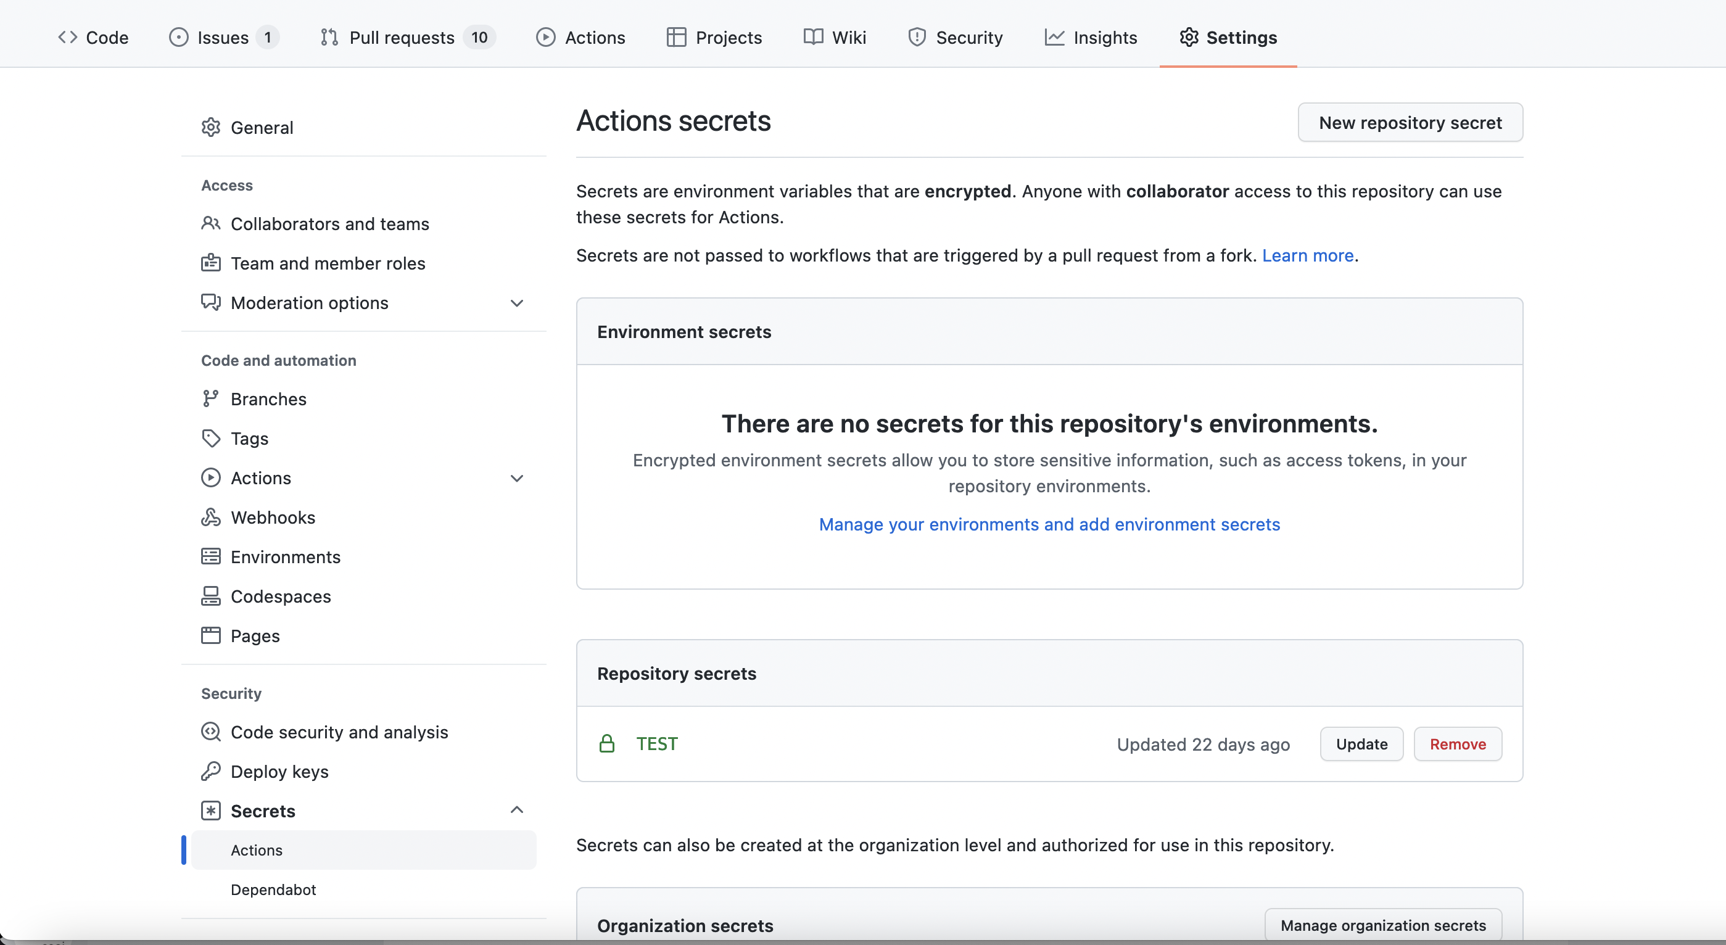Select the Branches icon in the sidebar
This screenshot has height=945, width=1726.
(210, 398)
